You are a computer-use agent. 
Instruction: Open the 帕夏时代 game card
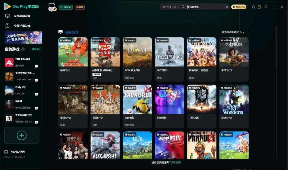pos(73,59)
